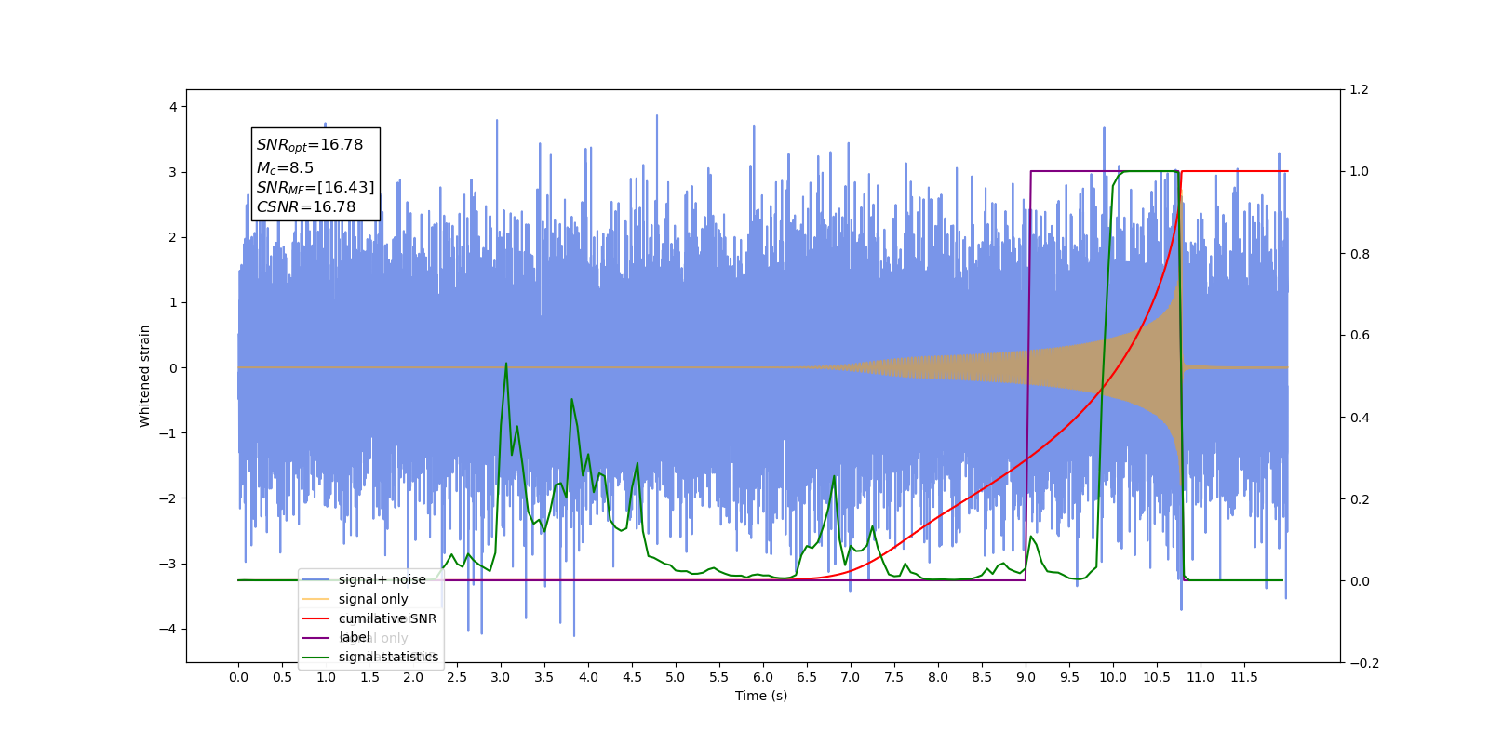Viewport: 1489px width, 744px height.
Task: Click the 1.2 tick label on right axis
Action: coord(1360,90)
